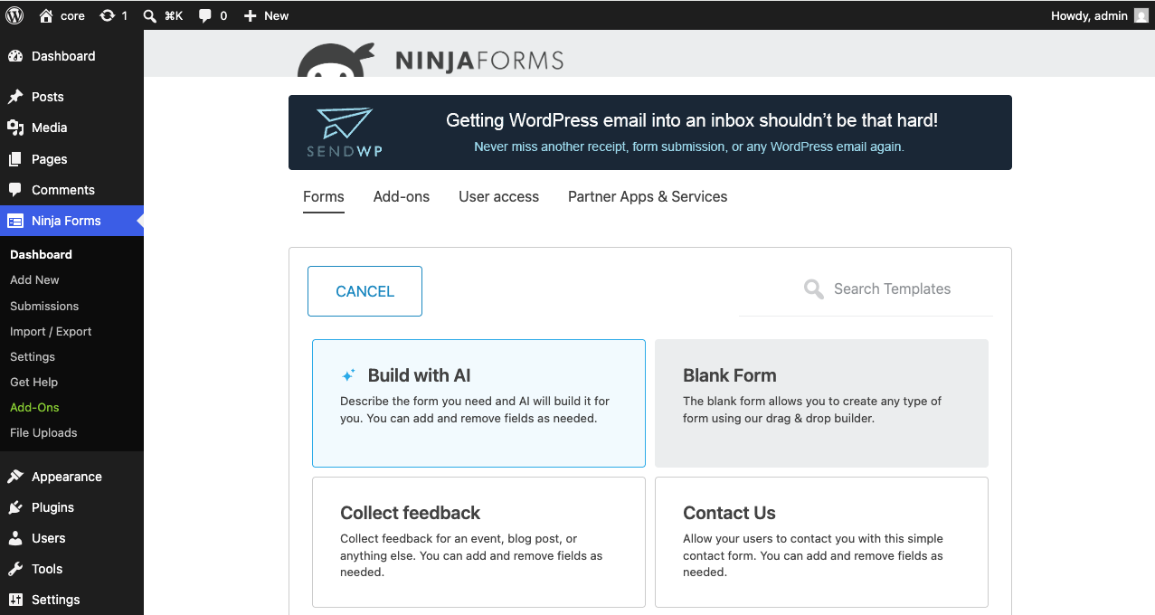The image size is (1155, 615).
Task: Click the plus New icon
Action: 251,15
